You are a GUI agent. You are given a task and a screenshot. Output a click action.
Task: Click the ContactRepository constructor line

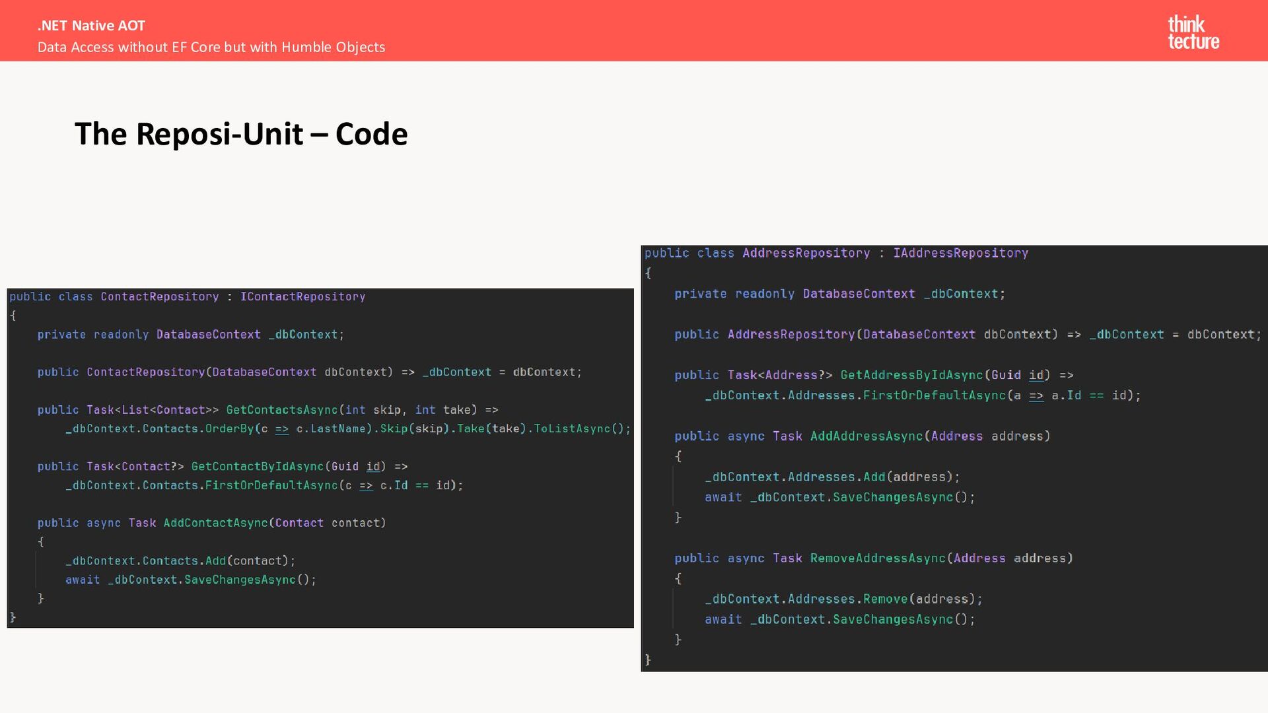310,372
